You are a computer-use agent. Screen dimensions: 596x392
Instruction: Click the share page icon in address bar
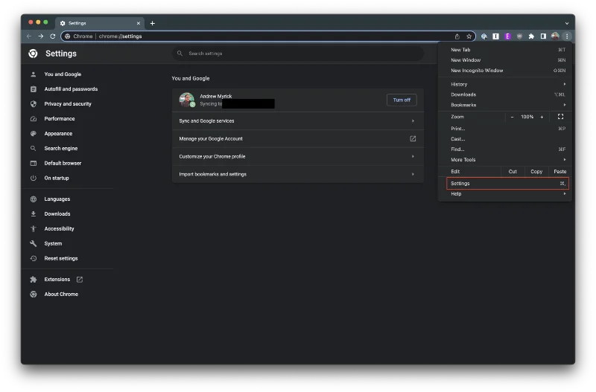[x=457, y=36]
